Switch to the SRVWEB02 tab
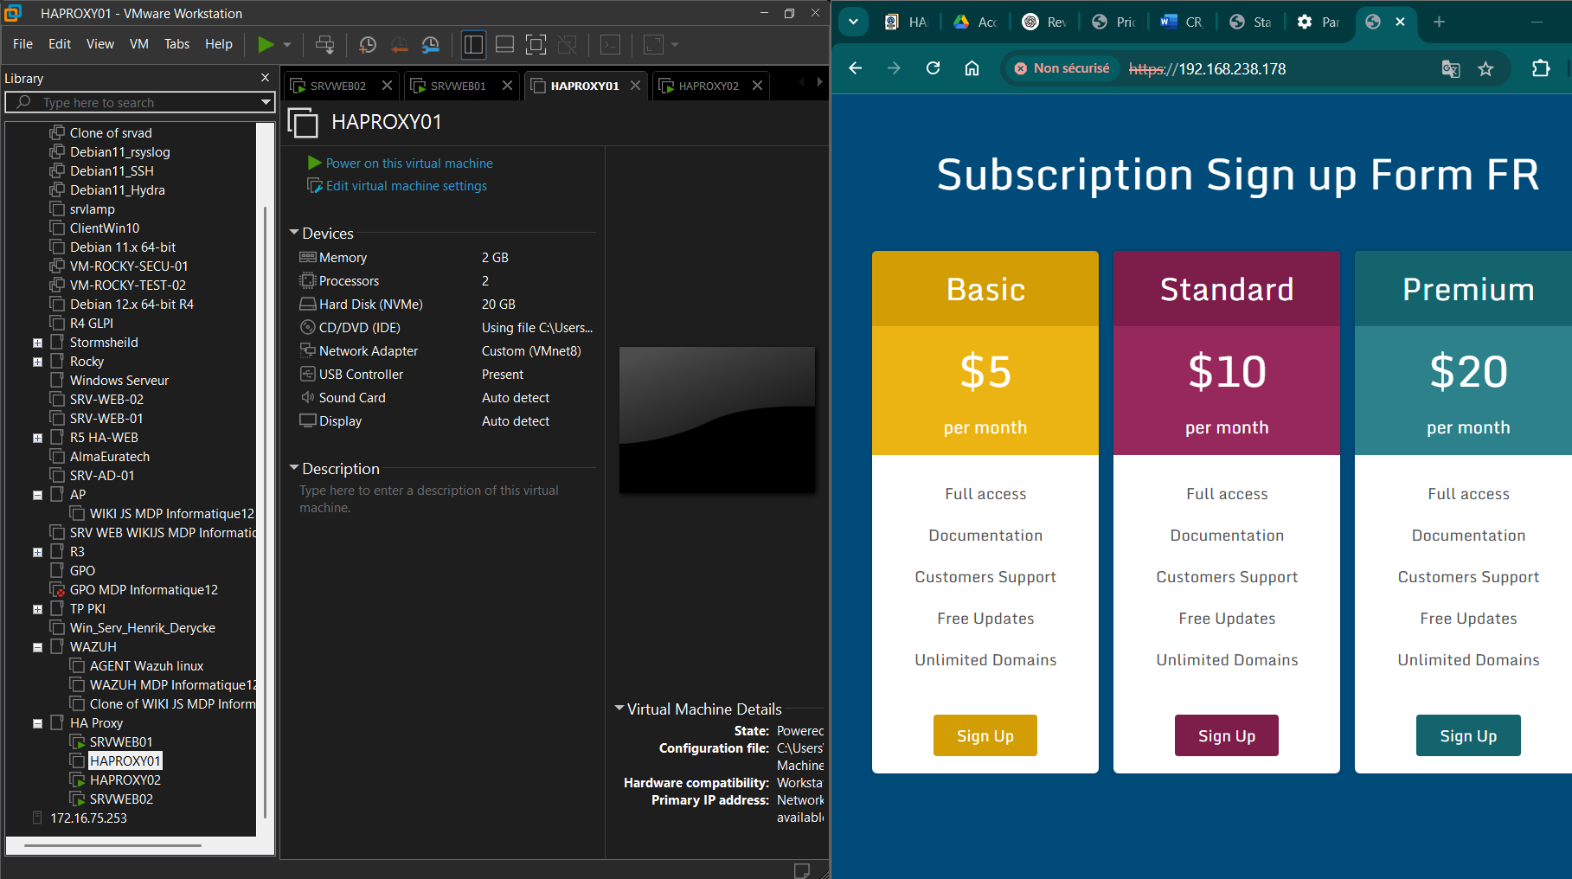Image resolution: width=1572 pixels, height=879 pixels. point(338,86)
